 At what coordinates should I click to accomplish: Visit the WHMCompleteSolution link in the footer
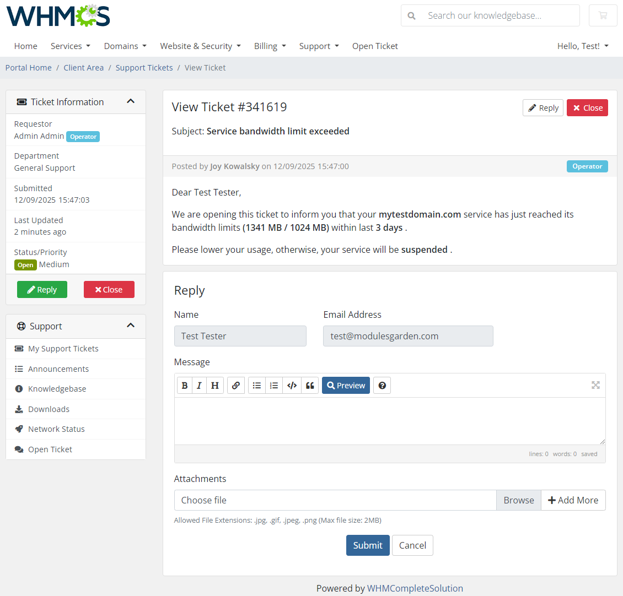[x=415, y=588]
